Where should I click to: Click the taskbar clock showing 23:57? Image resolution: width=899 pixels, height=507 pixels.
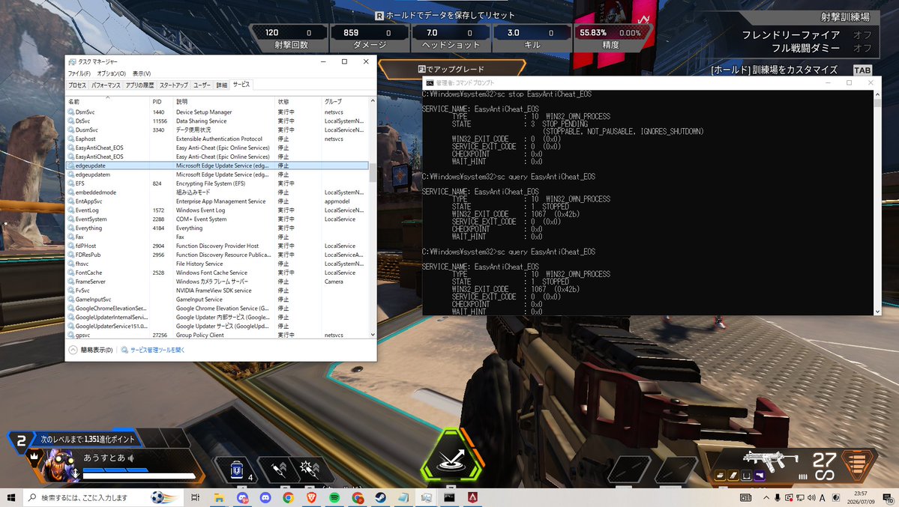click(x=860, y=497)
